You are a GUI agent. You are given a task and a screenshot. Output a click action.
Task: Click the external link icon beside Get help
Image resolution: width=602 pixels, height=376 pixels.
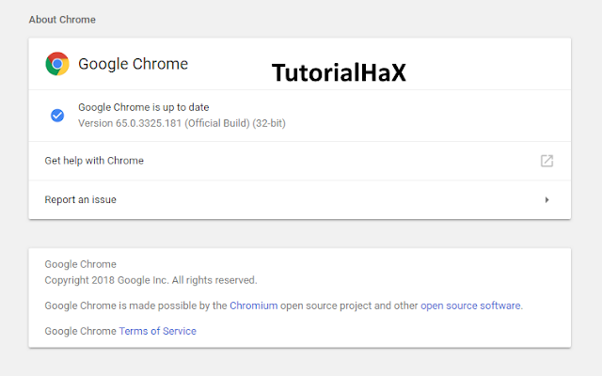click(547, 161)
